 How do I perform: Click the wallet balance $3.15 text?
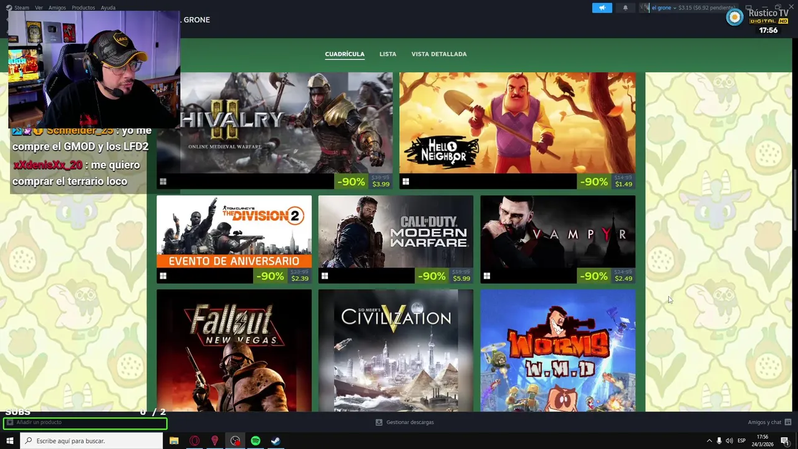pos(685,7)
